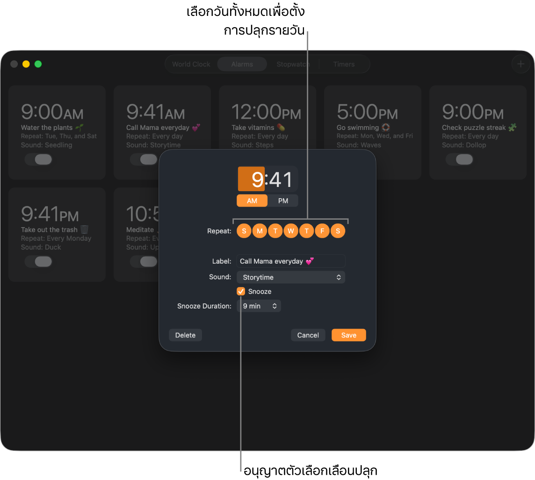Switch to the World Clock tab
The height and width of the screenshot is (480, 535).
pyautogui.click(x=191, y=64)
